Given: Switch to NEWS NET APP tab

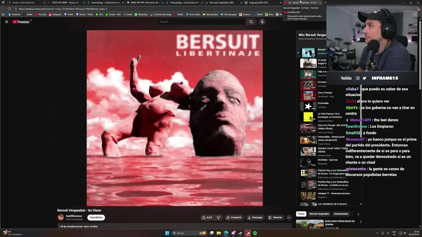Looking at the screenshot, I should [x=145, y=3].
